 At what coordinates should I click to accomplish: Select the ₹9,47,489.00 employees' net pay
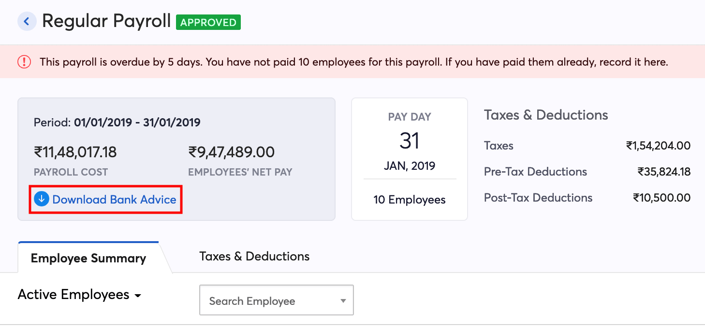pyautogui.click(x=231, y=152)
